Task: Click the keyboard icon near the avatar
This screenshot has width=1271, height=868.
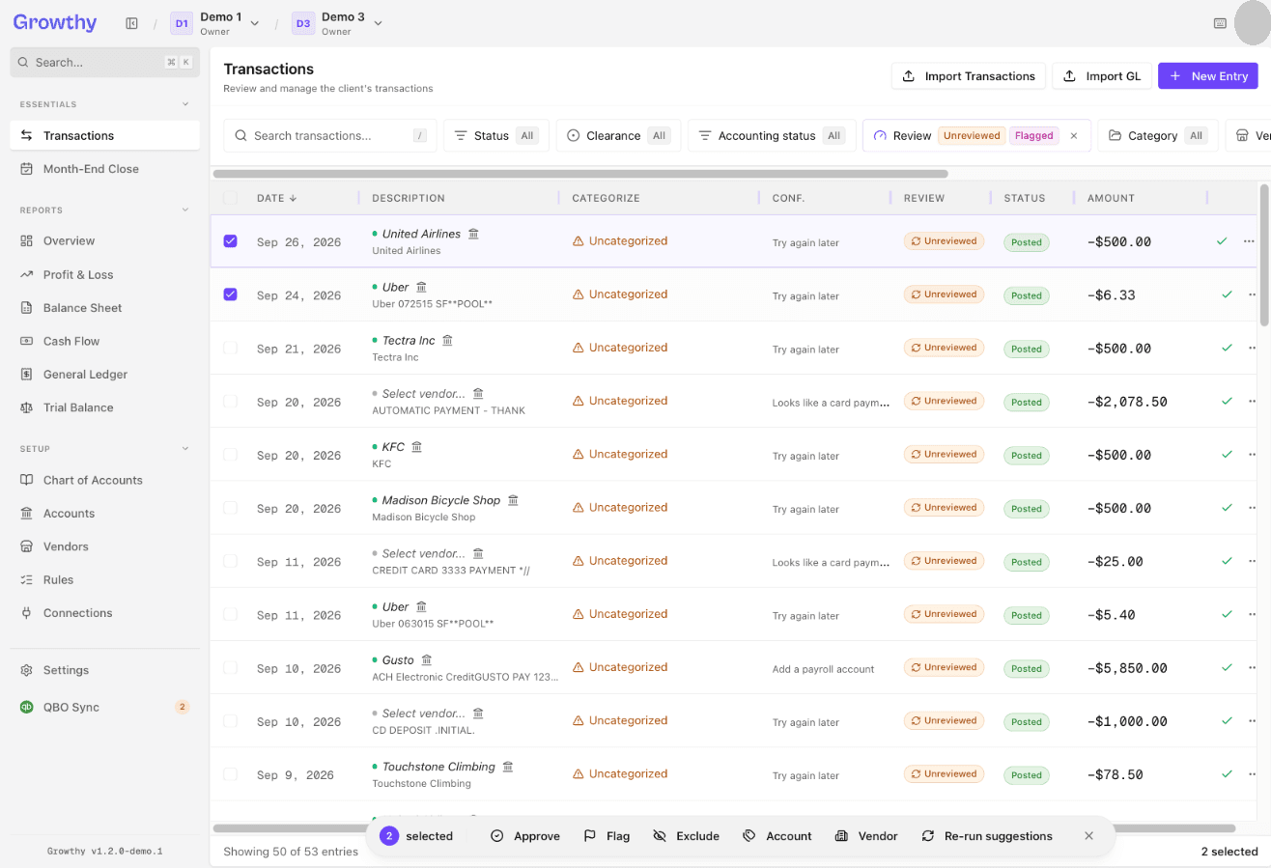Action: pos(1220,23)
